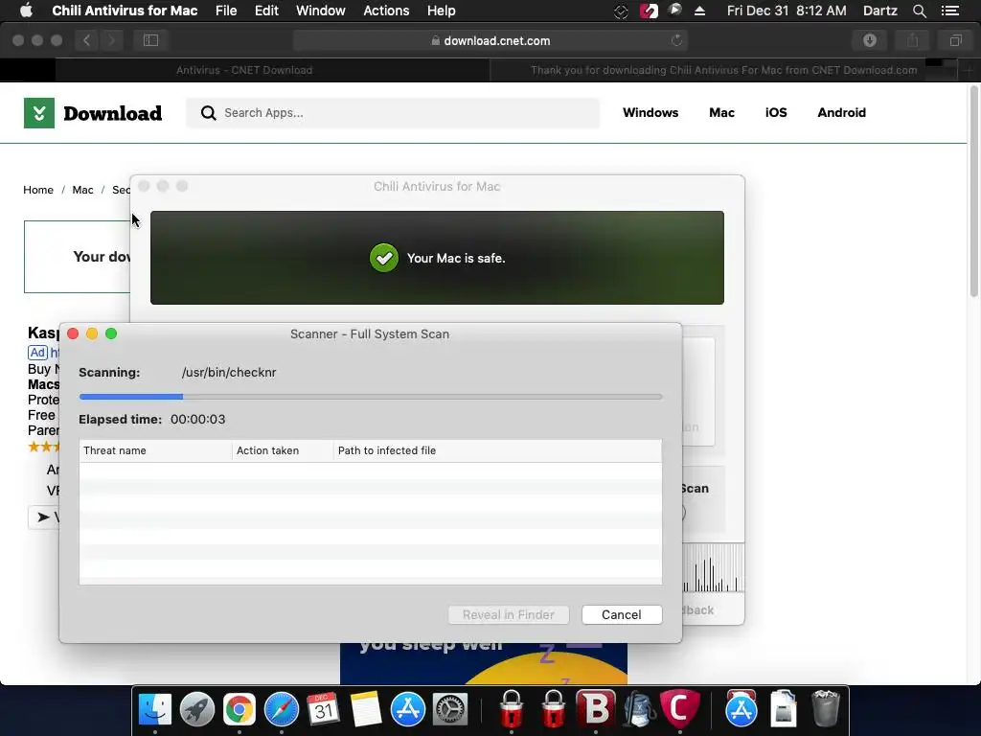Open the iOS category link

[776, 113]
